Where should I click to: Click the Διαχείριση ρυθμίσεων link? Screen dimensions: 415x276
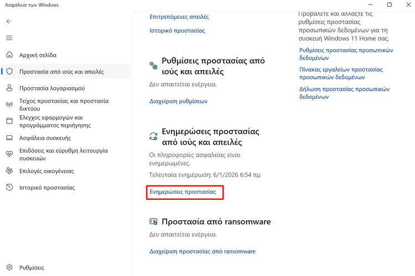178,102
